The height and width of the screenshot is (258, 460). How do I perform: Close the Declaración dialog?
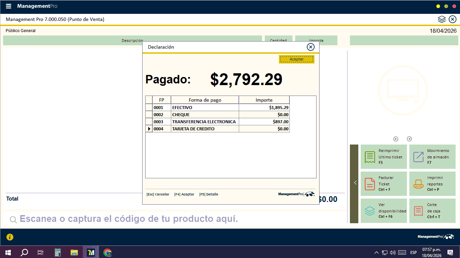310,47
